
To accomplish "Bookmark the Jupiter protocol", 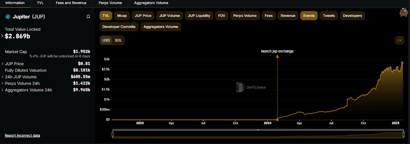I will 88,17.
